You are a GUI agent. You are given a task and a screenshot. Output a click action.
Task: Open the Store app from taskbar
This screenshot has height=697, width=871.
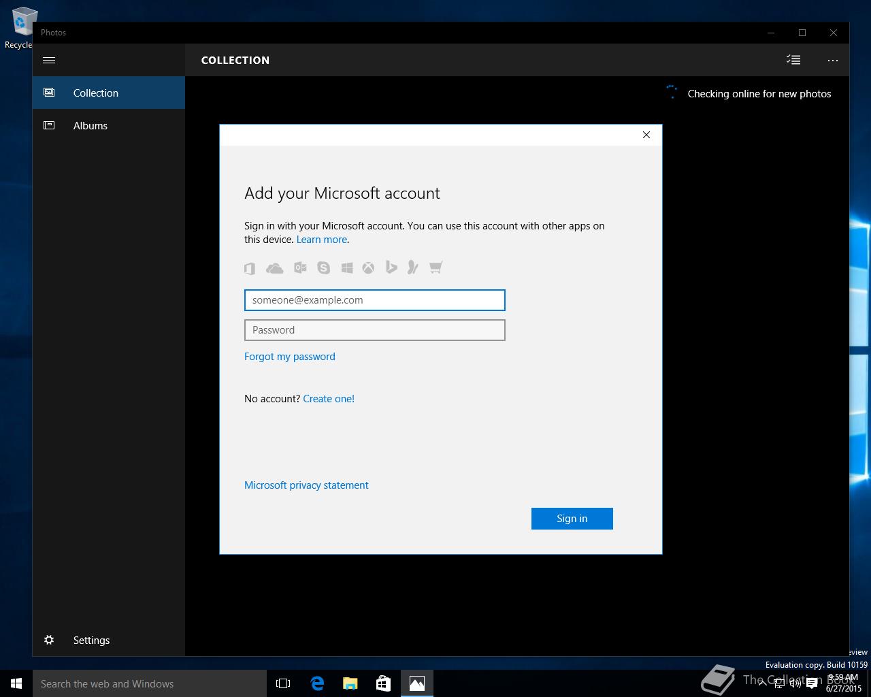[x=384, y=683]
